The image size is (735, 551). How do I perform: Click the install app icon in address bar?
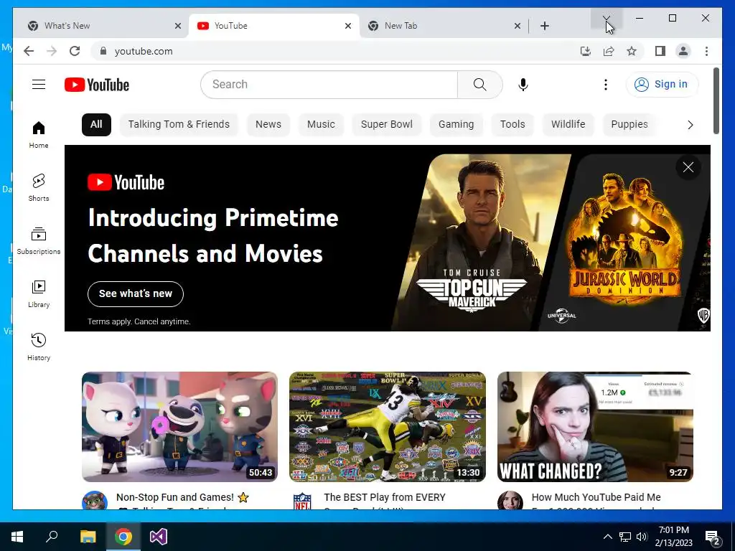[x=586, y=51]
